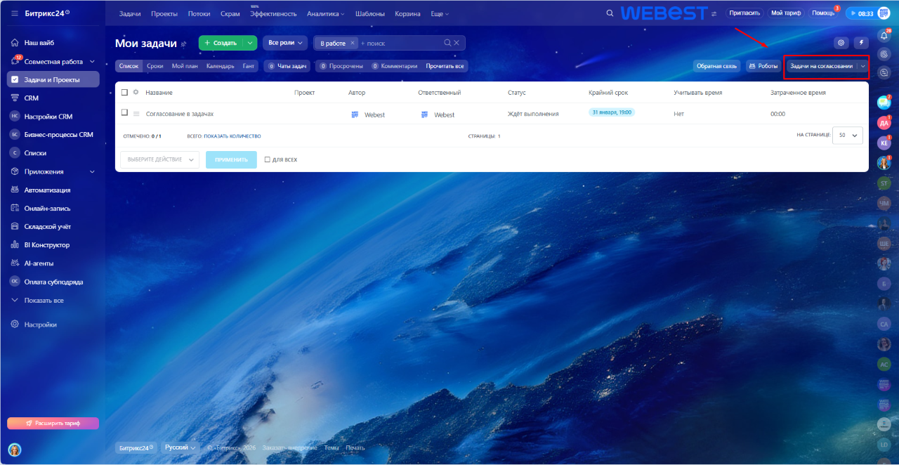This screenshot has height=465, width=899.
Task: Click the Обратная связь button
Action: pos(716,66)
